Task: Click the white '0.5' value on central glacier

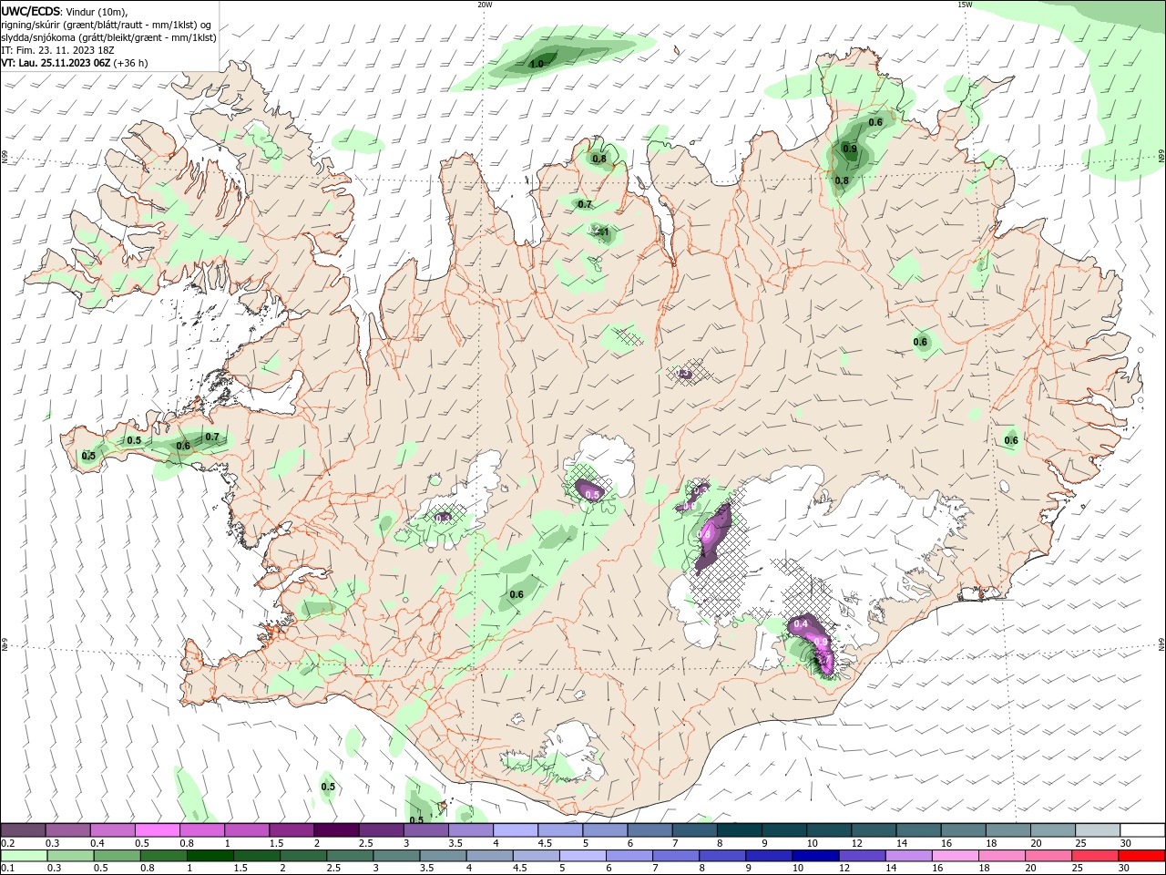Action: click(592, 495)
